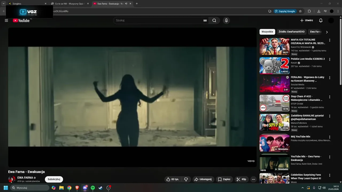Open media controls icon in browser toolbar

click(325, 11)
